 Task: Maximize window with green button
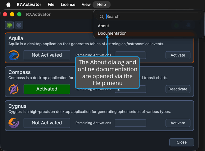[x=19, y=14]
